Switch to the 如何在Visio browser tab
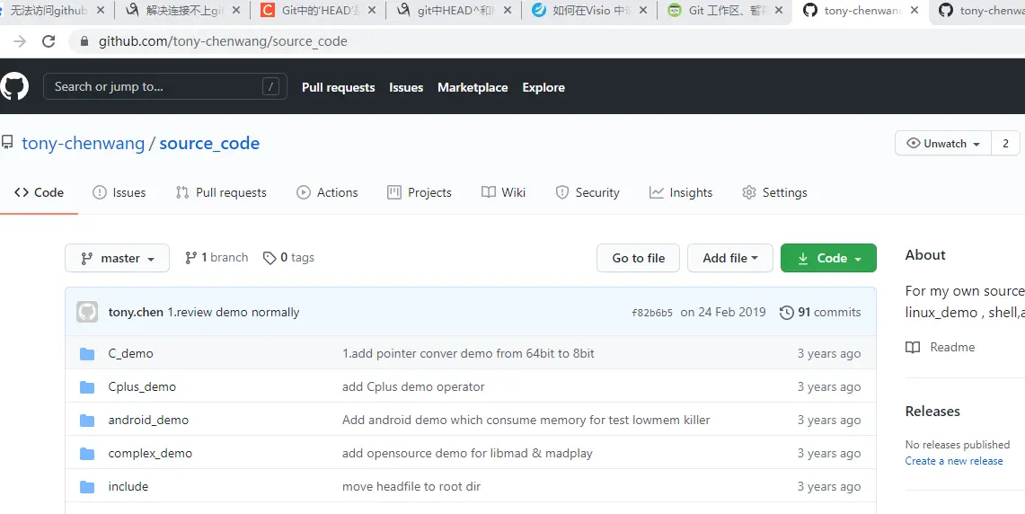This screenshot has width=1025, height=514. (591, 11)
